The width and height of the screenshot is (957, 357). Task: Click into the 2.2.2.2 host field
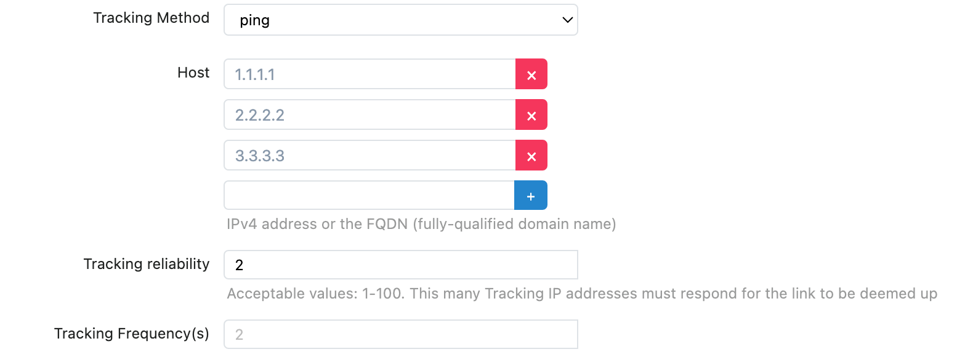click(369, 115)
